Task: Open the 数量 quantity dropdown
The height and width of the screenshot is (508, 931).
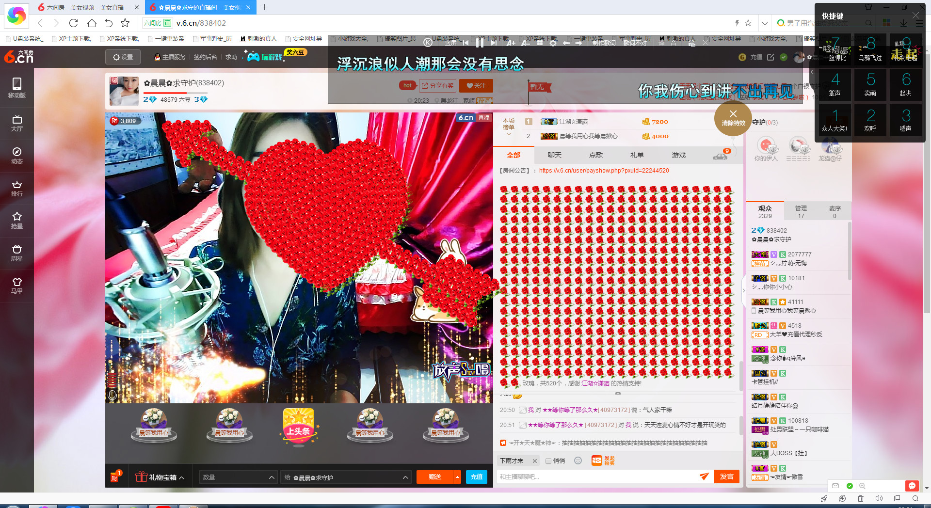Action: pyautogui.click(x=238, y=477)
